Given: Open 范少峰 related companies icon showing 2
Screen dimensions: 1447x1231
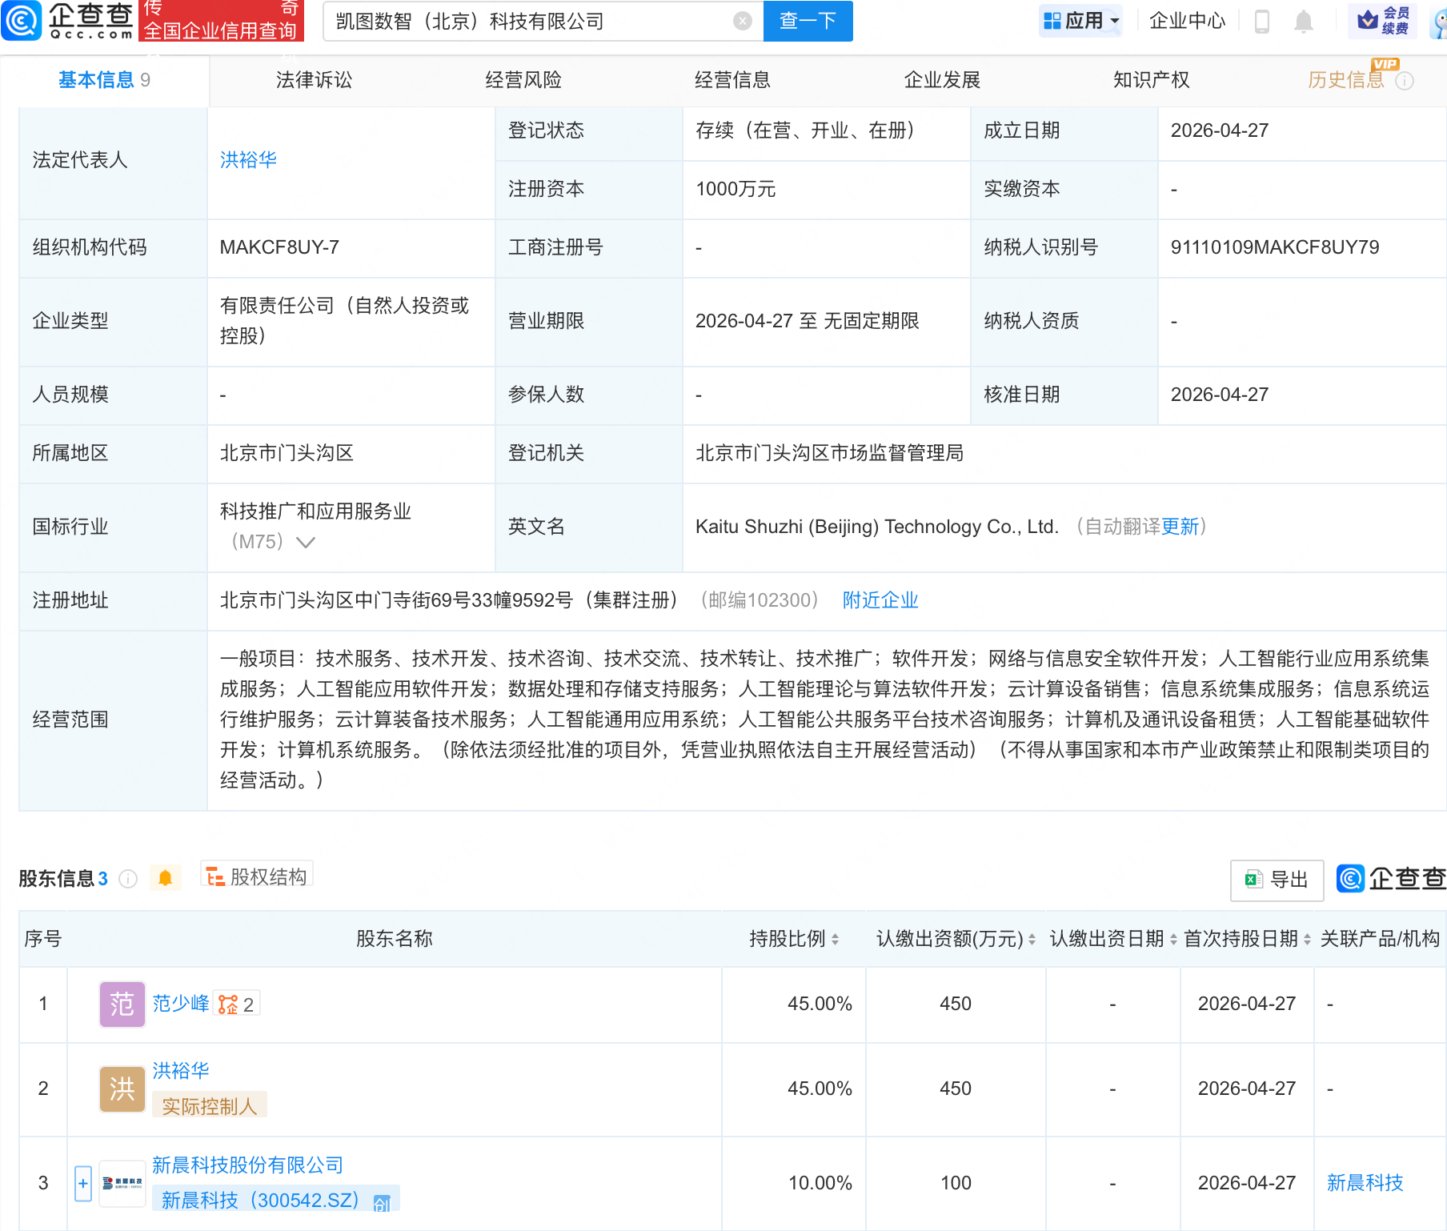Looking at the screenshot, I should click(x=237, y=1004).
